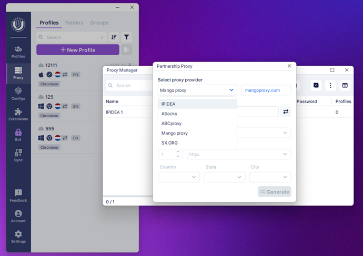Viewport: 363px width, 256px height.
Task: Open the Proxy section in the sidebar
Action: (x=18, y=73)
